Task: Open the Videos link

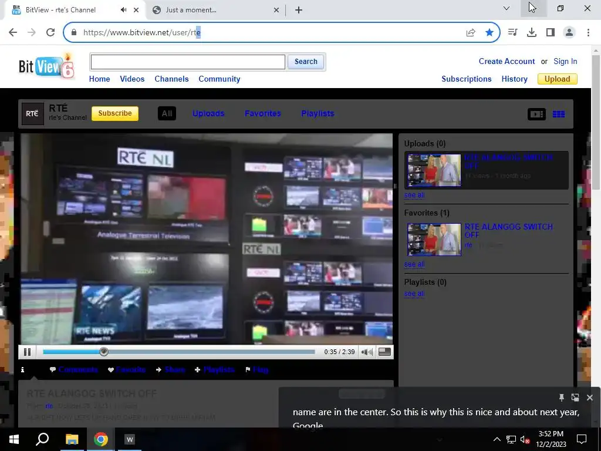Action: [x=132, y=79]
